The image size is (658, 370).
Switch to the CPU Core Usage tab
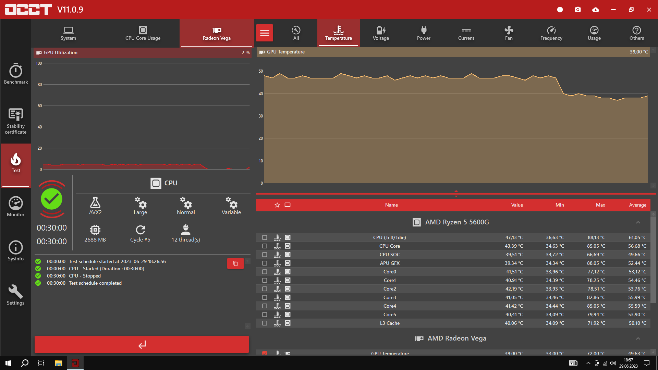pyautogui.click(x=143, y=33)
